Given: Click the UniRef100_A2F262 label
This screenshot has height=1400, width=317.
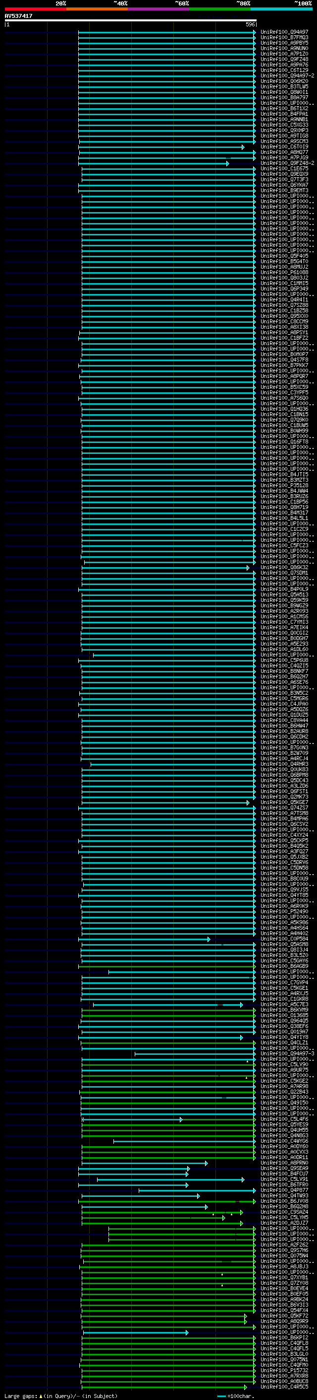Looking at the screenshot, I should point(284,1245).
